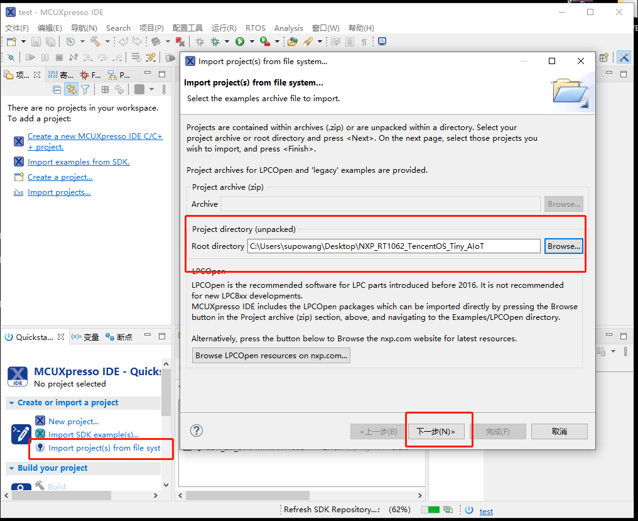Click the blue monitor icon in toolbar

tap(382, 41)
